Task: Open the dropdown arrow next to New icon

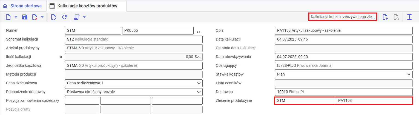Action: pos(16,17)
